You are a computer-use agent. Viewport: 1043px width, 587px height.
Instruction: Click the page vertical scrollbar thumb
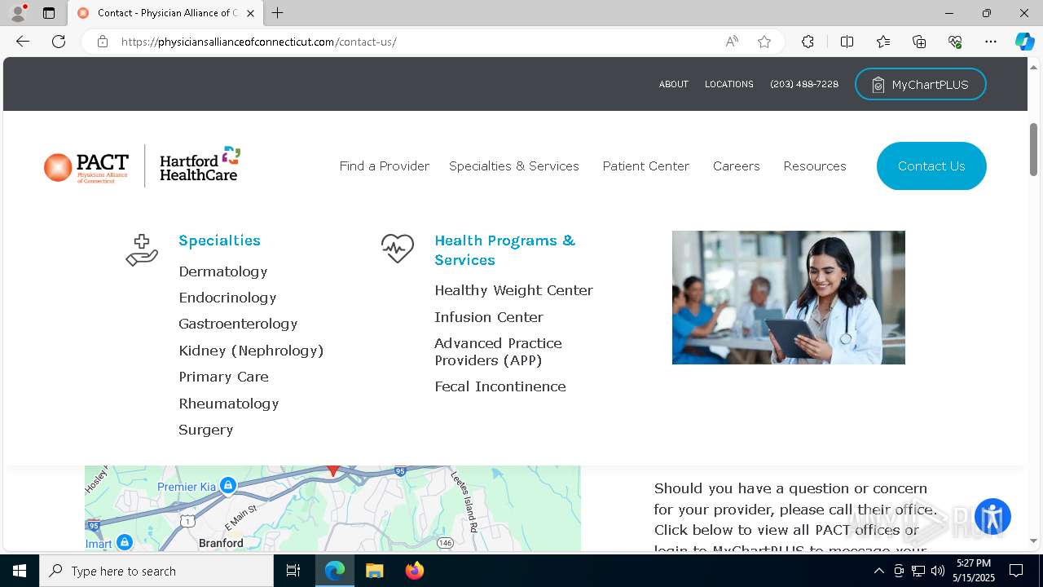tap(1033, 150)
